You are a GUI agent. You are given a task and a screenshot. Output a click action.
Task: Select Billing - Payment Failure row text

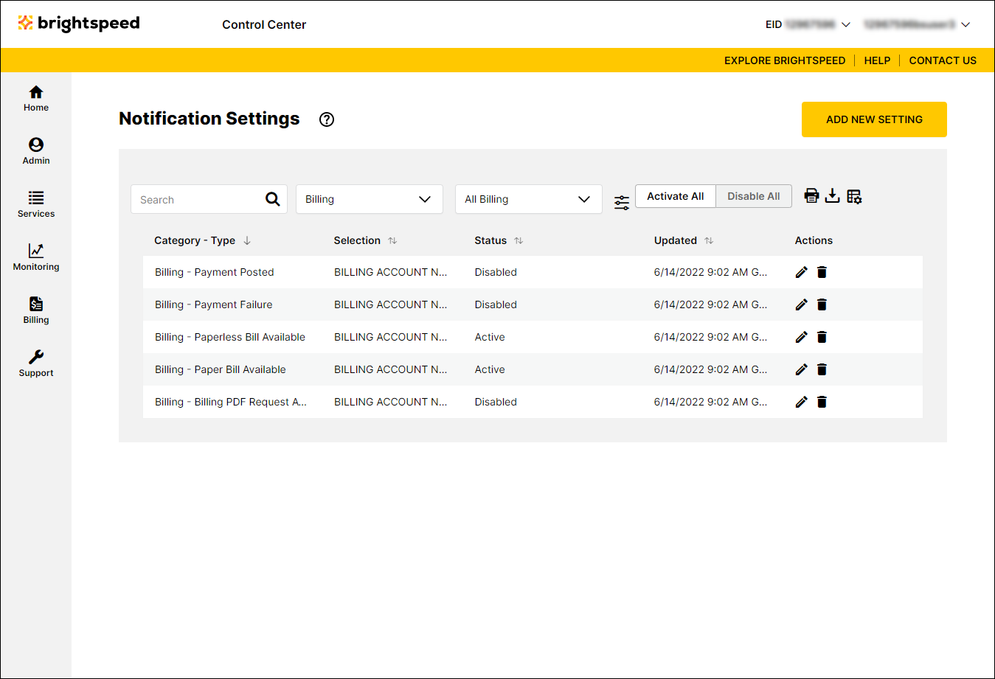(213, 304)
